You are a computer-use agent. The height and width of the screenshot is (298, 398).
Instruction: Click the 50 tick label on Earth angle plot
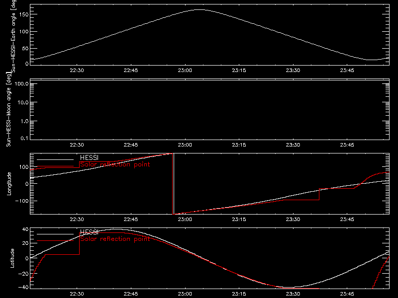click(x=25, y=48)
